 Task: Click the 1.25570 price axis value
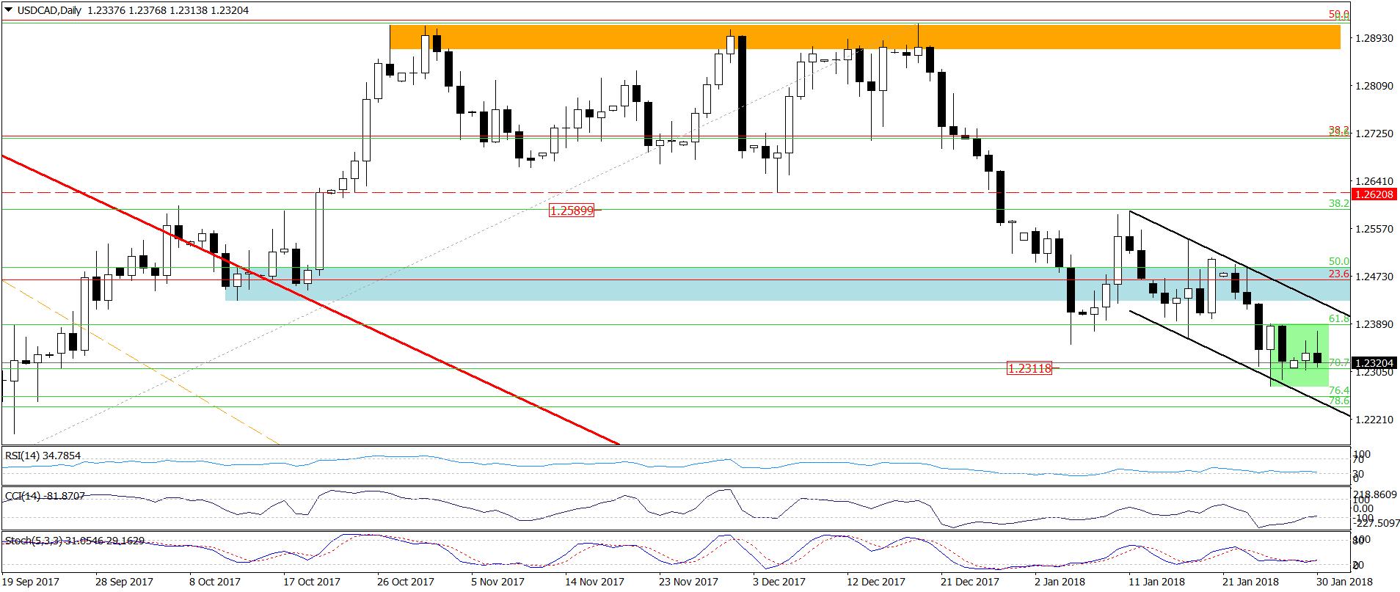click(x=1374, y=229)
